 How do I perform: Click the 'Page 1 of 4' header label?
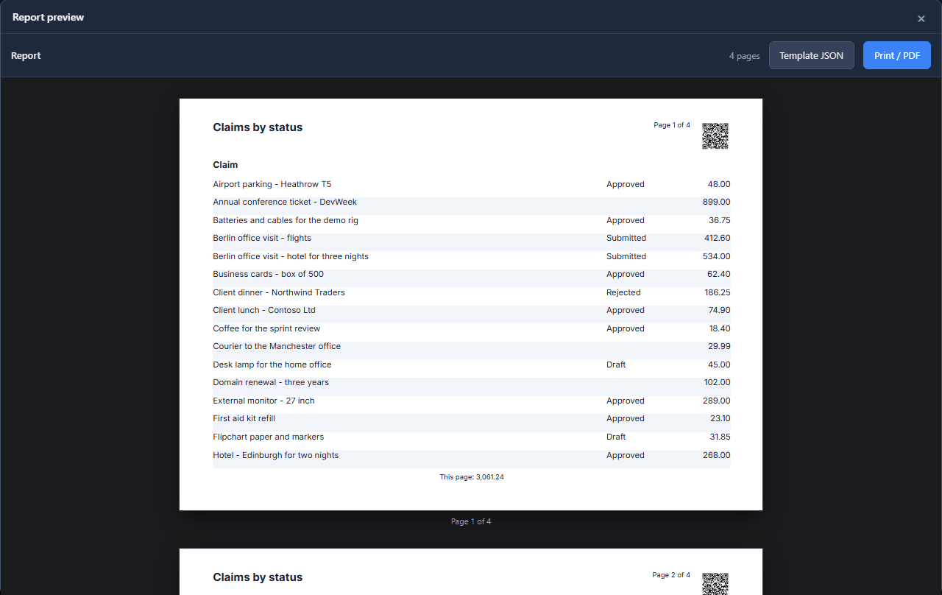tap(672, 125)
